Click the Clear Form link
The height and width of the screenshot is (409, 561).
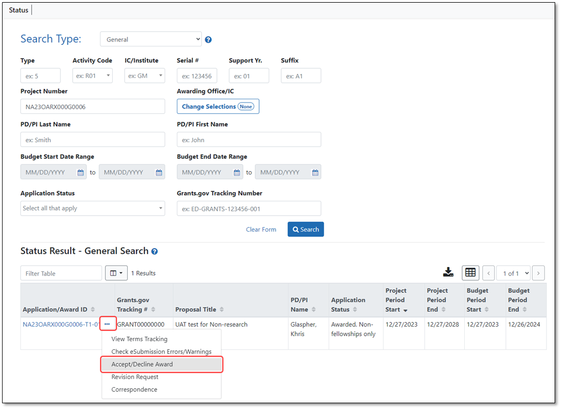[x=261, y=230]
